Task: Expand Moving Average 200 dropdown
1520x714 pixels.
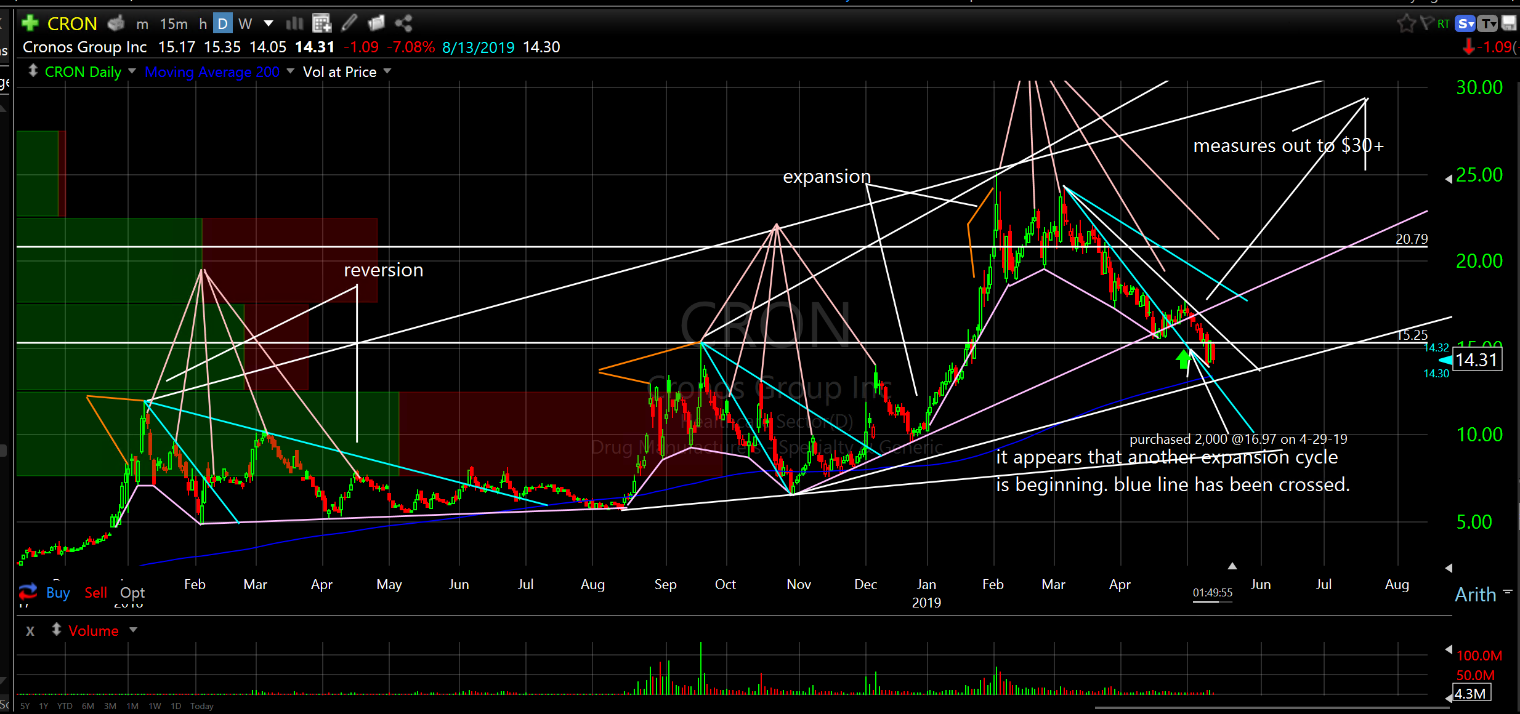Action: click(x=290, y=71)
